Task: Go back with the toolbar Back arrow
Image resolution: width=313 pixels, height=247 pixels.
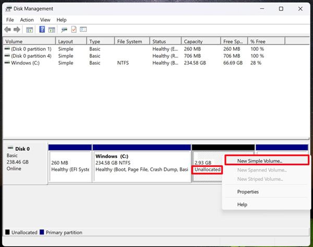Action: click(x=8, y=30)
